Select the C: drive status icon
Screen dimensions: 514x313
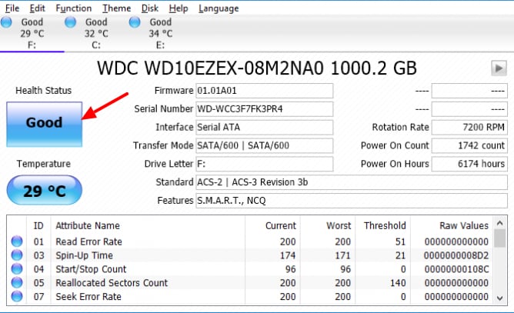[71, 22]
